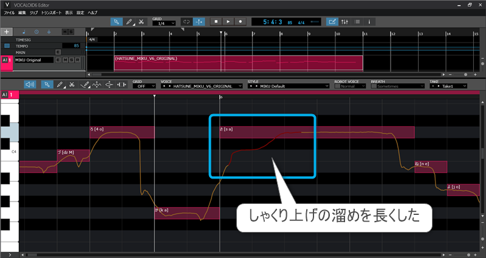This screenshot has width=486, height=258.
Task: Toggle auto-scroll follow playhead button
Action: pos(199,22)
